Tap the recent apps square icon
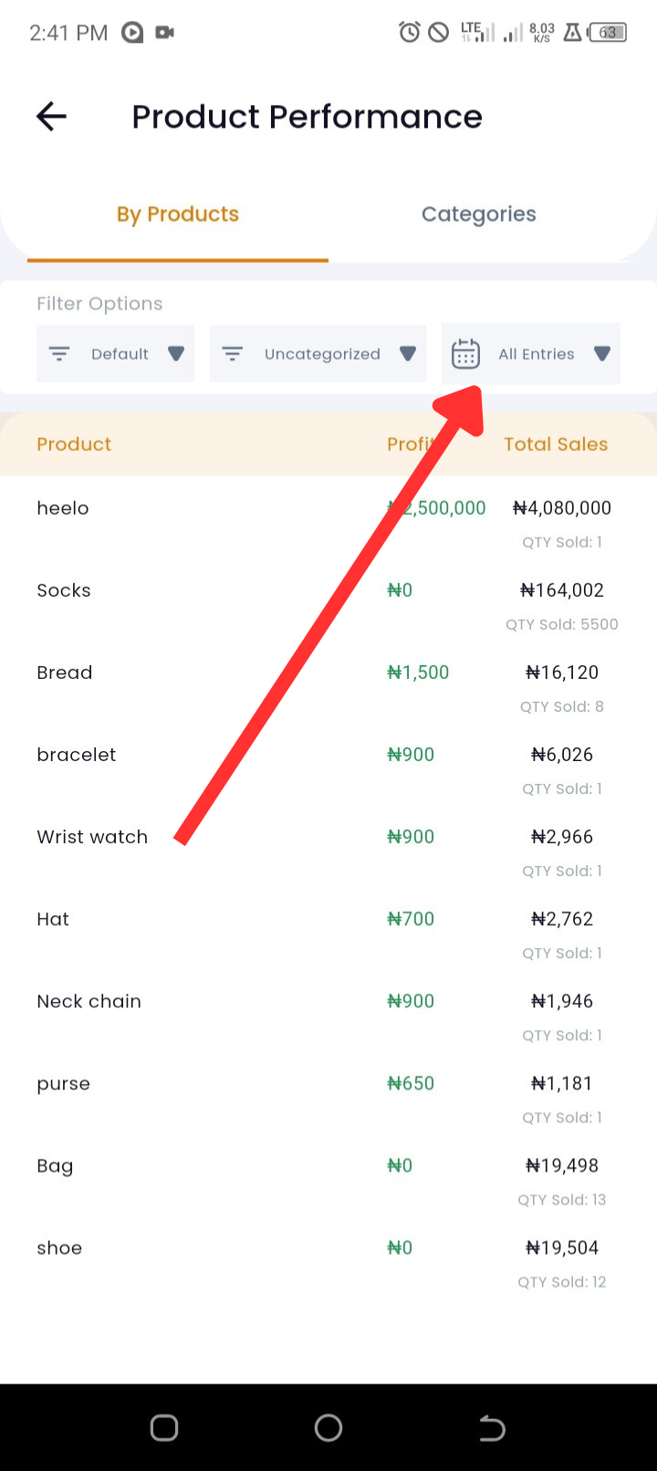This screenshot has width=657, height=1471. tap(164, 1427)
